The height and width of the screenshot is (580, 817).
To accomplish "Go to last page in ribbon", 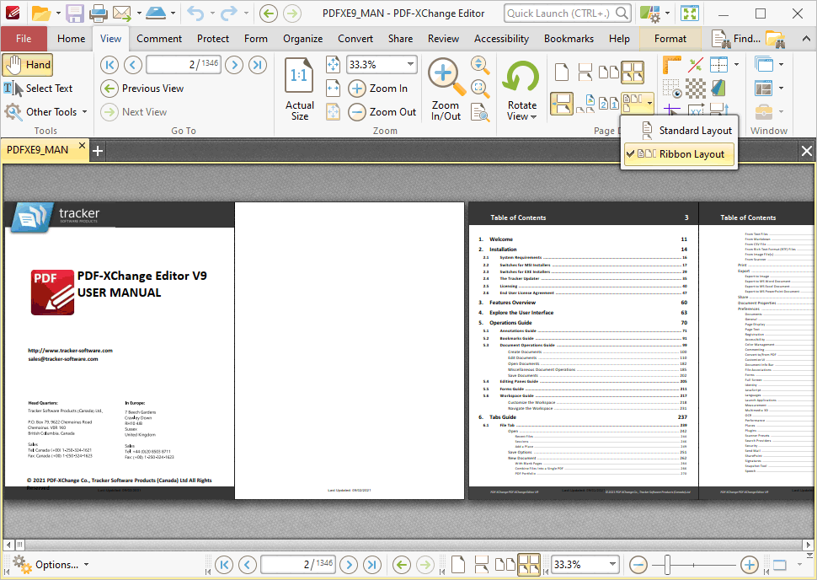I will (258, 65).
